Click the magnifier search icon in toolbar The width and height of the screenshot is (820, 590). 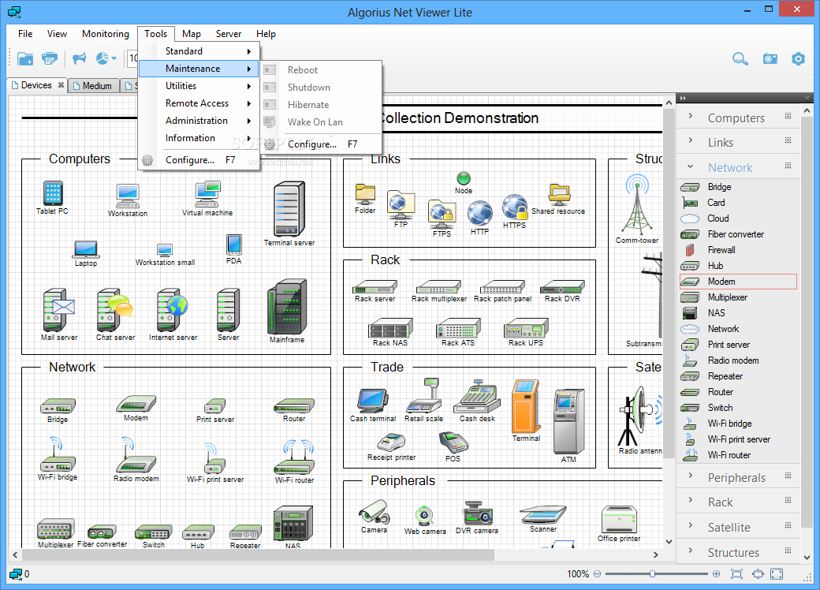pyautogui.click(x=740, y=58)
